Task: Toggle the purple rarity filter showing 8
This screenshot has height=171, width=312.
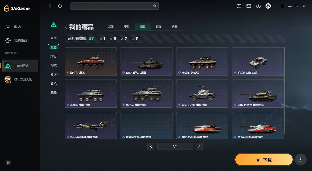Action: (x=111, y=38)
